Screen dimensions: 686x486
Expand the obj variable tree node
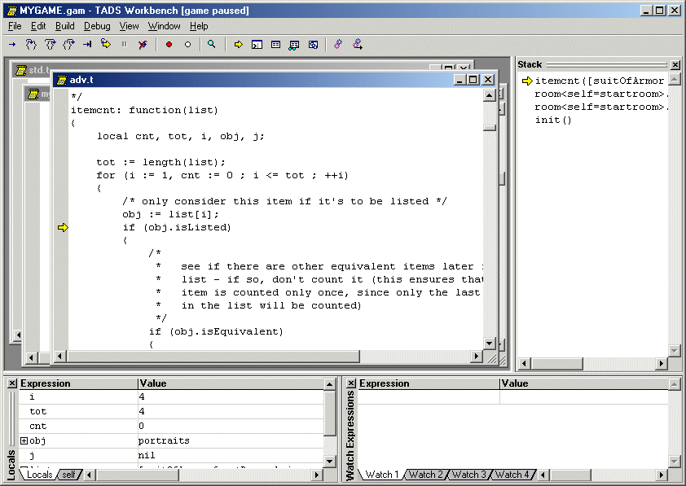pyautogui.click(x=24, y=440)
